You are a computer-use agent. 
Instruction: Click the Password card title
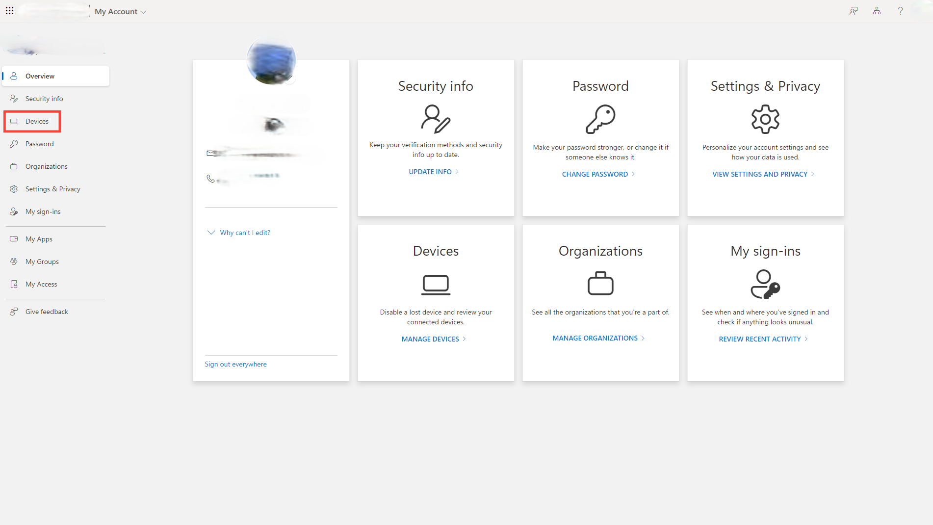(600, 86)
